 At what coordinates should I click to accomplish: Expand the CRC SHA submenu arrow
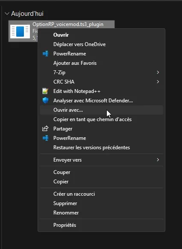tap(158, 81)
